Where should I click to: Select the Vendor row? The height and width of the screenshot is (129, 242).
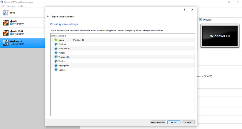click(123, 53)
